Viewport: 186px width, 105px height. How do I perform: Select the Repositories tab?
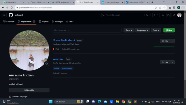[26, 22]
